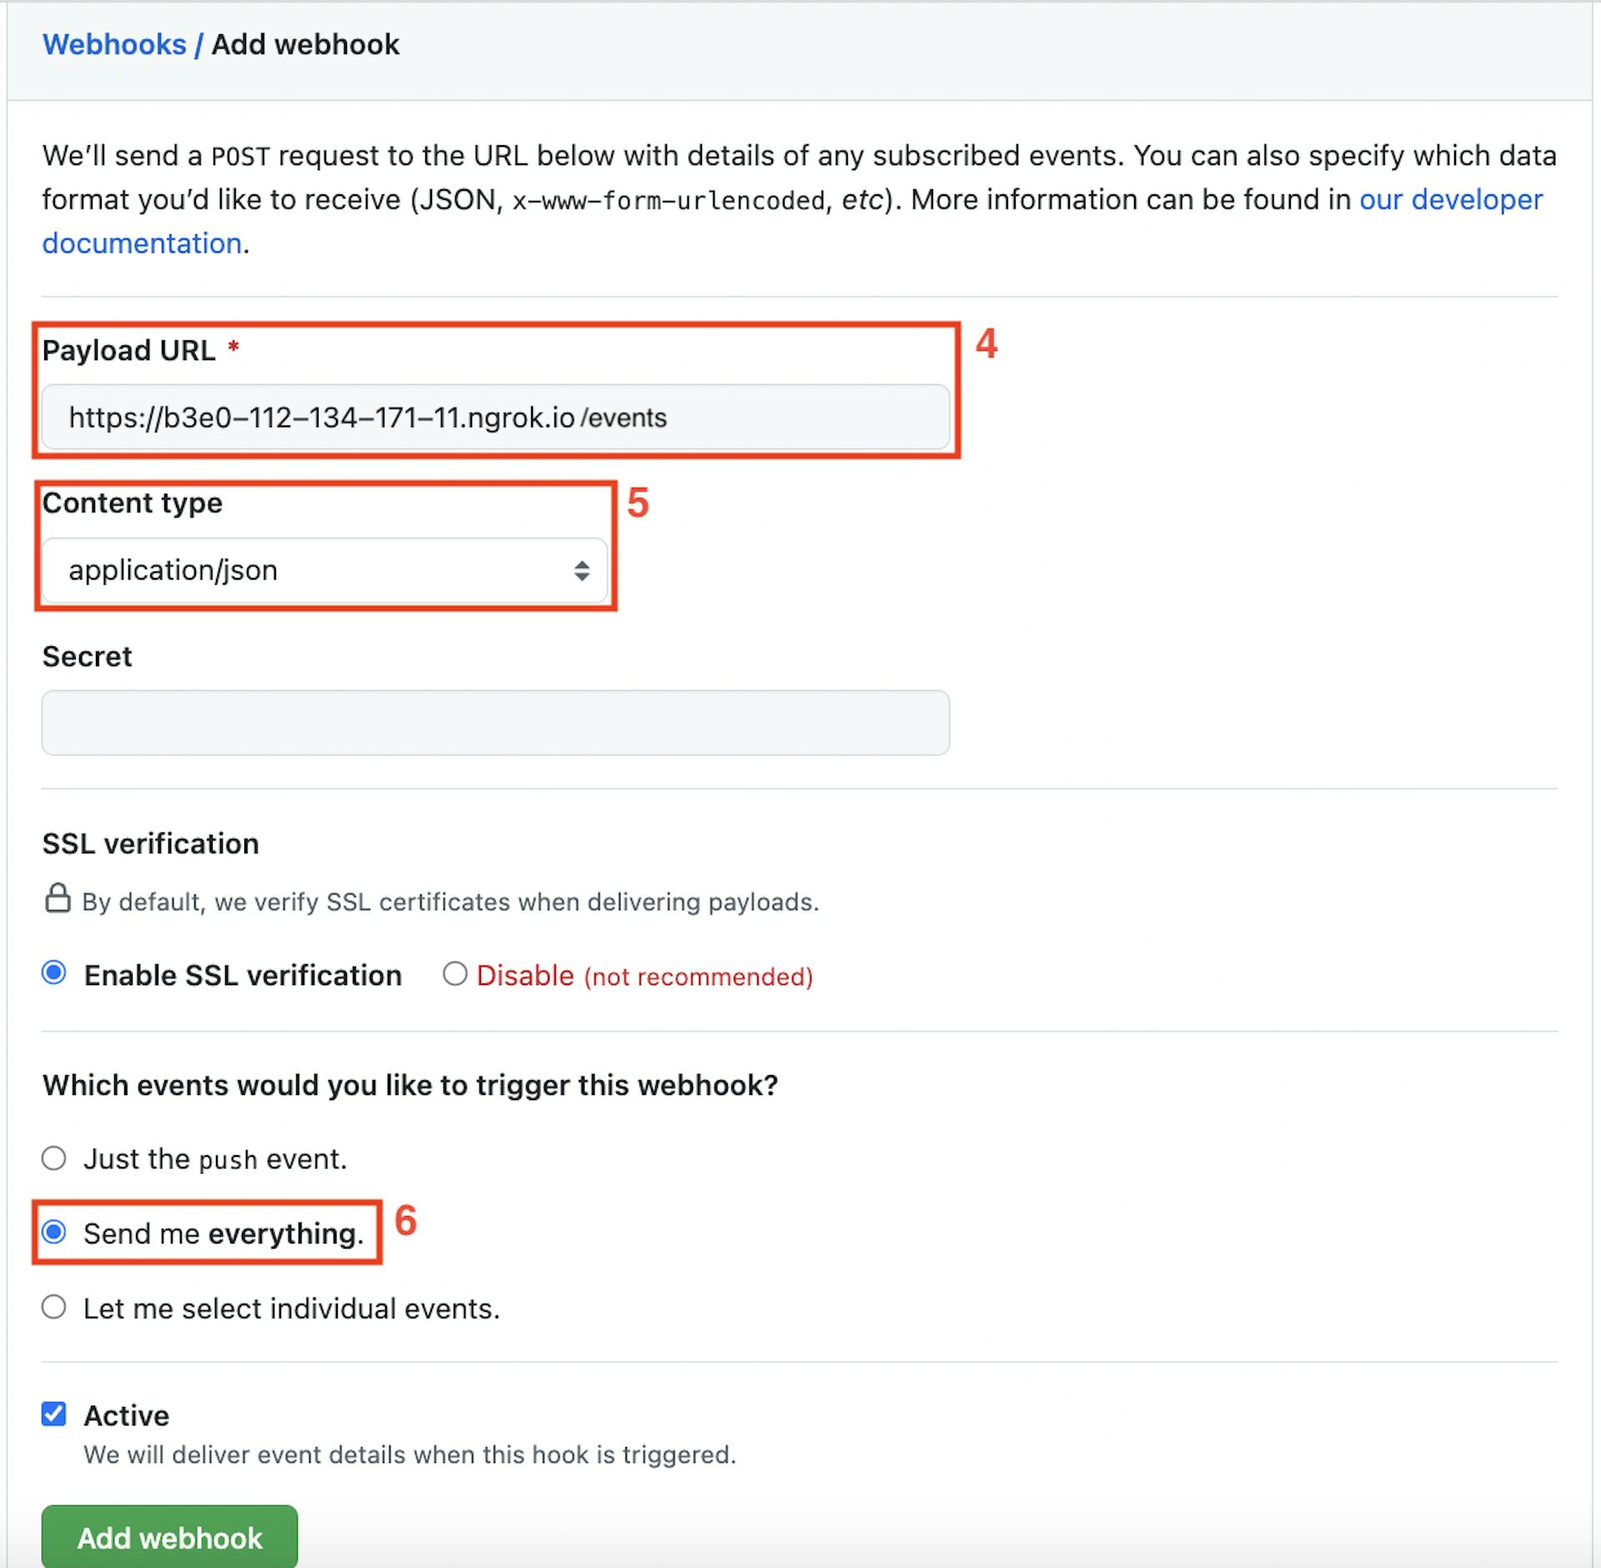The image size is (1601, 1568).
Task: Select 'Just the push event' option
Action: [53, 1158]
